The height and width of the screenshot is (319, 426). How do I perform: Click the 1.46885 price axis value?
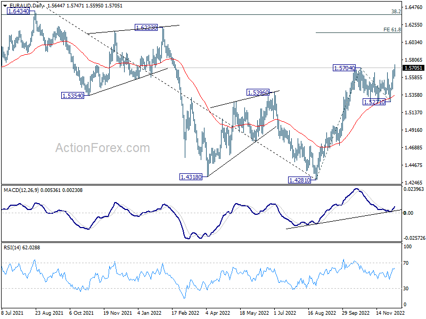point(414,148)
